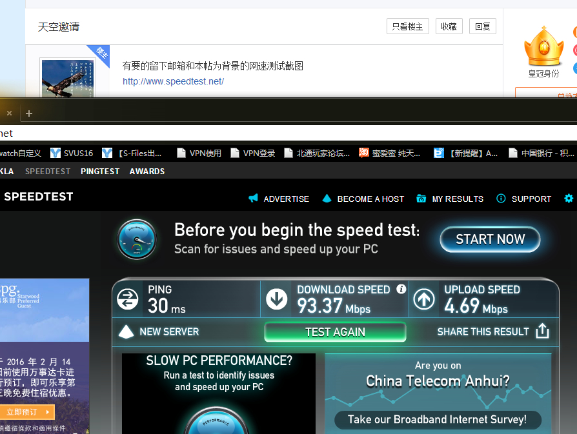Open the VPN使用 bookmark
This screenshot has height=434, width=577.
coord(199,153)
